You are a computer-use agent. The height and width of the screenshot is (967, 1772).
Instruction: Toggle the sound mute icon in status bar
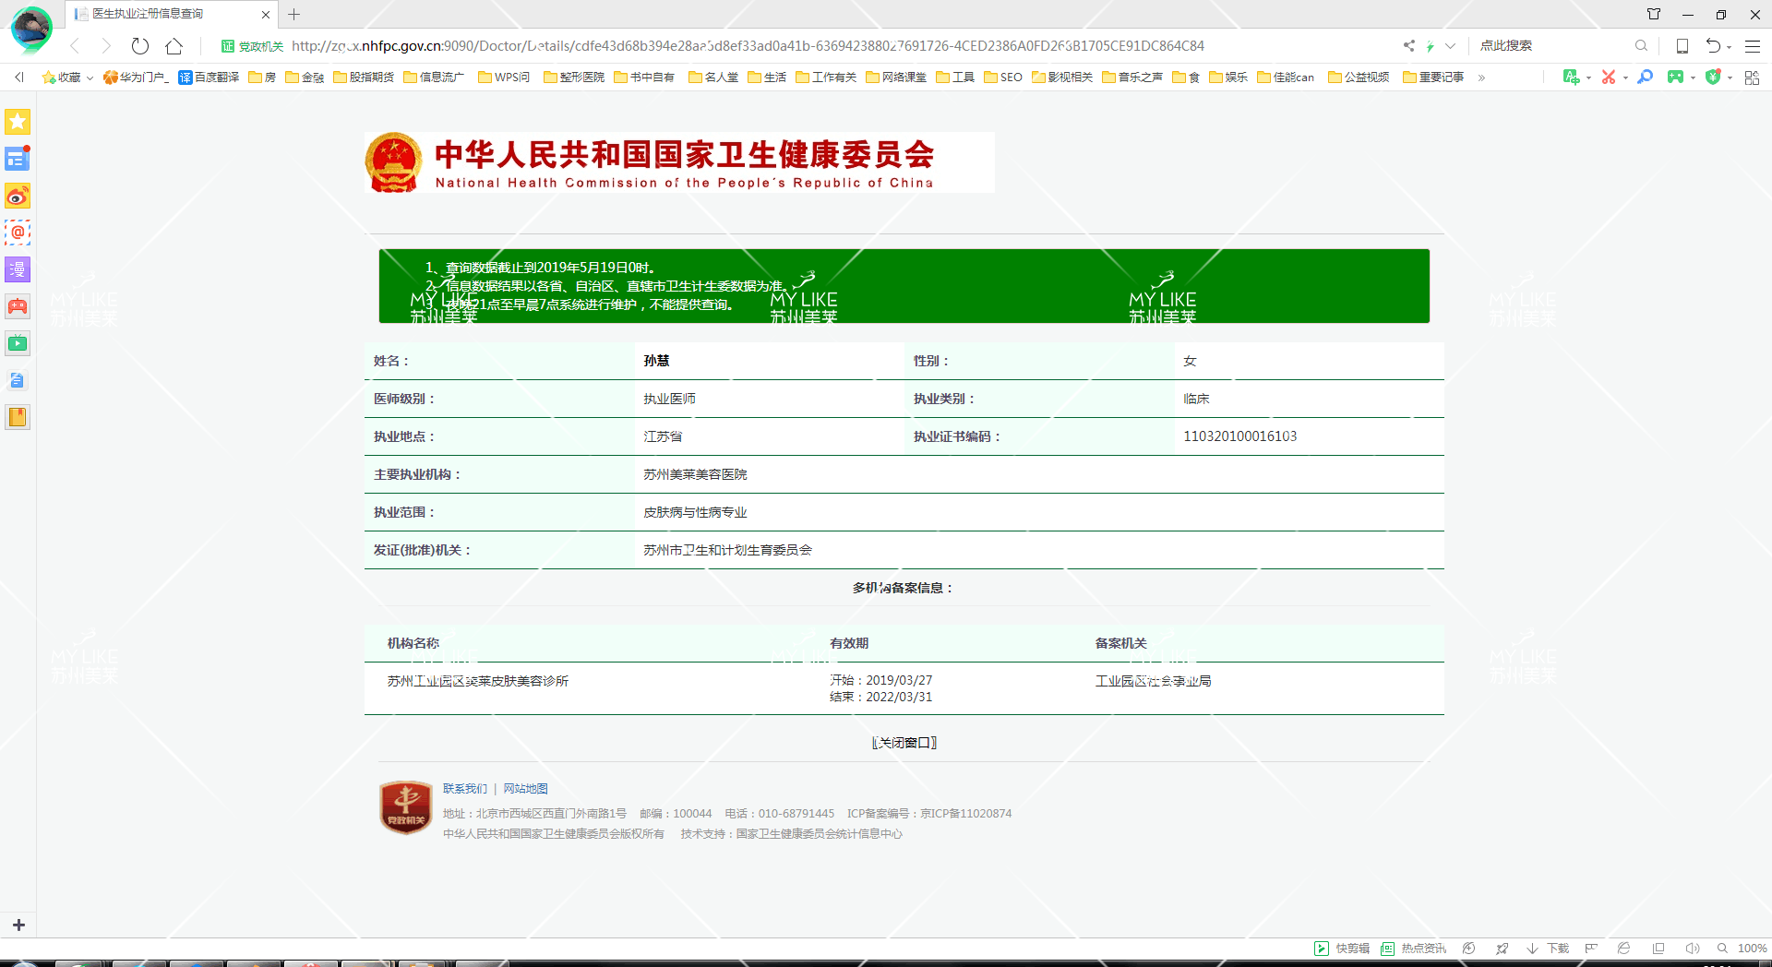(1692, 949)
